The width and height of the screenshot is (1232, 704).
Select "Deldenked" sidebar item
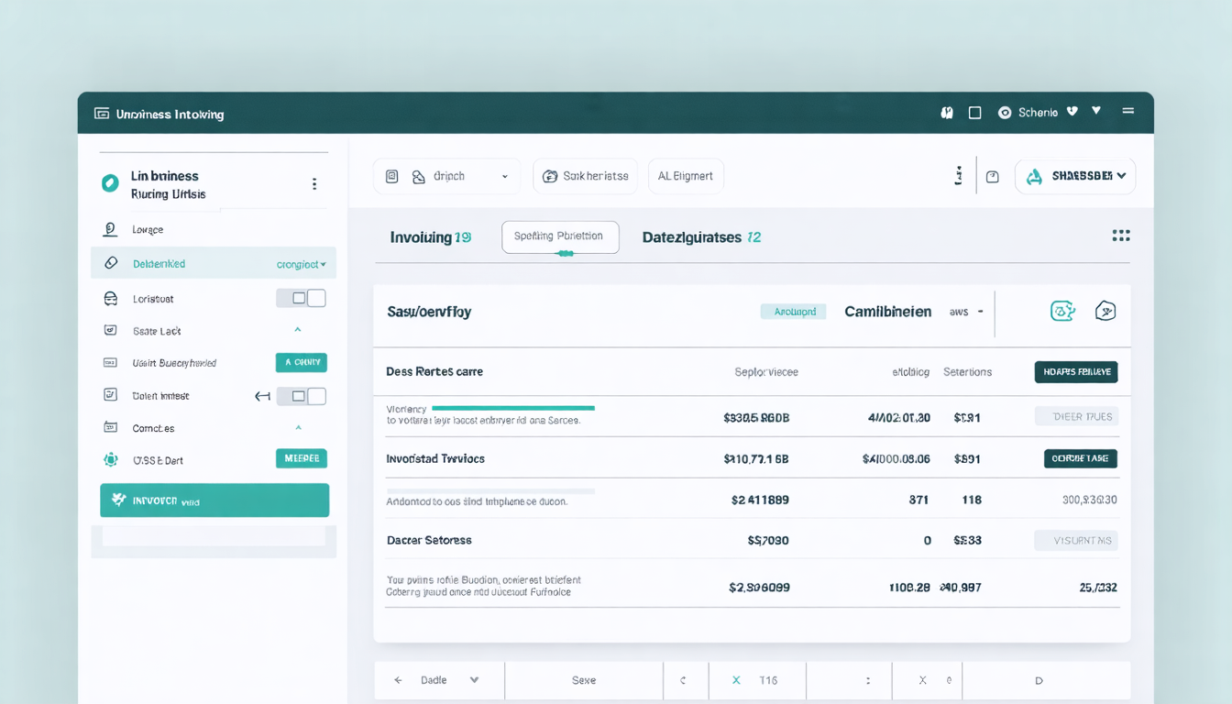pos(214,263)
